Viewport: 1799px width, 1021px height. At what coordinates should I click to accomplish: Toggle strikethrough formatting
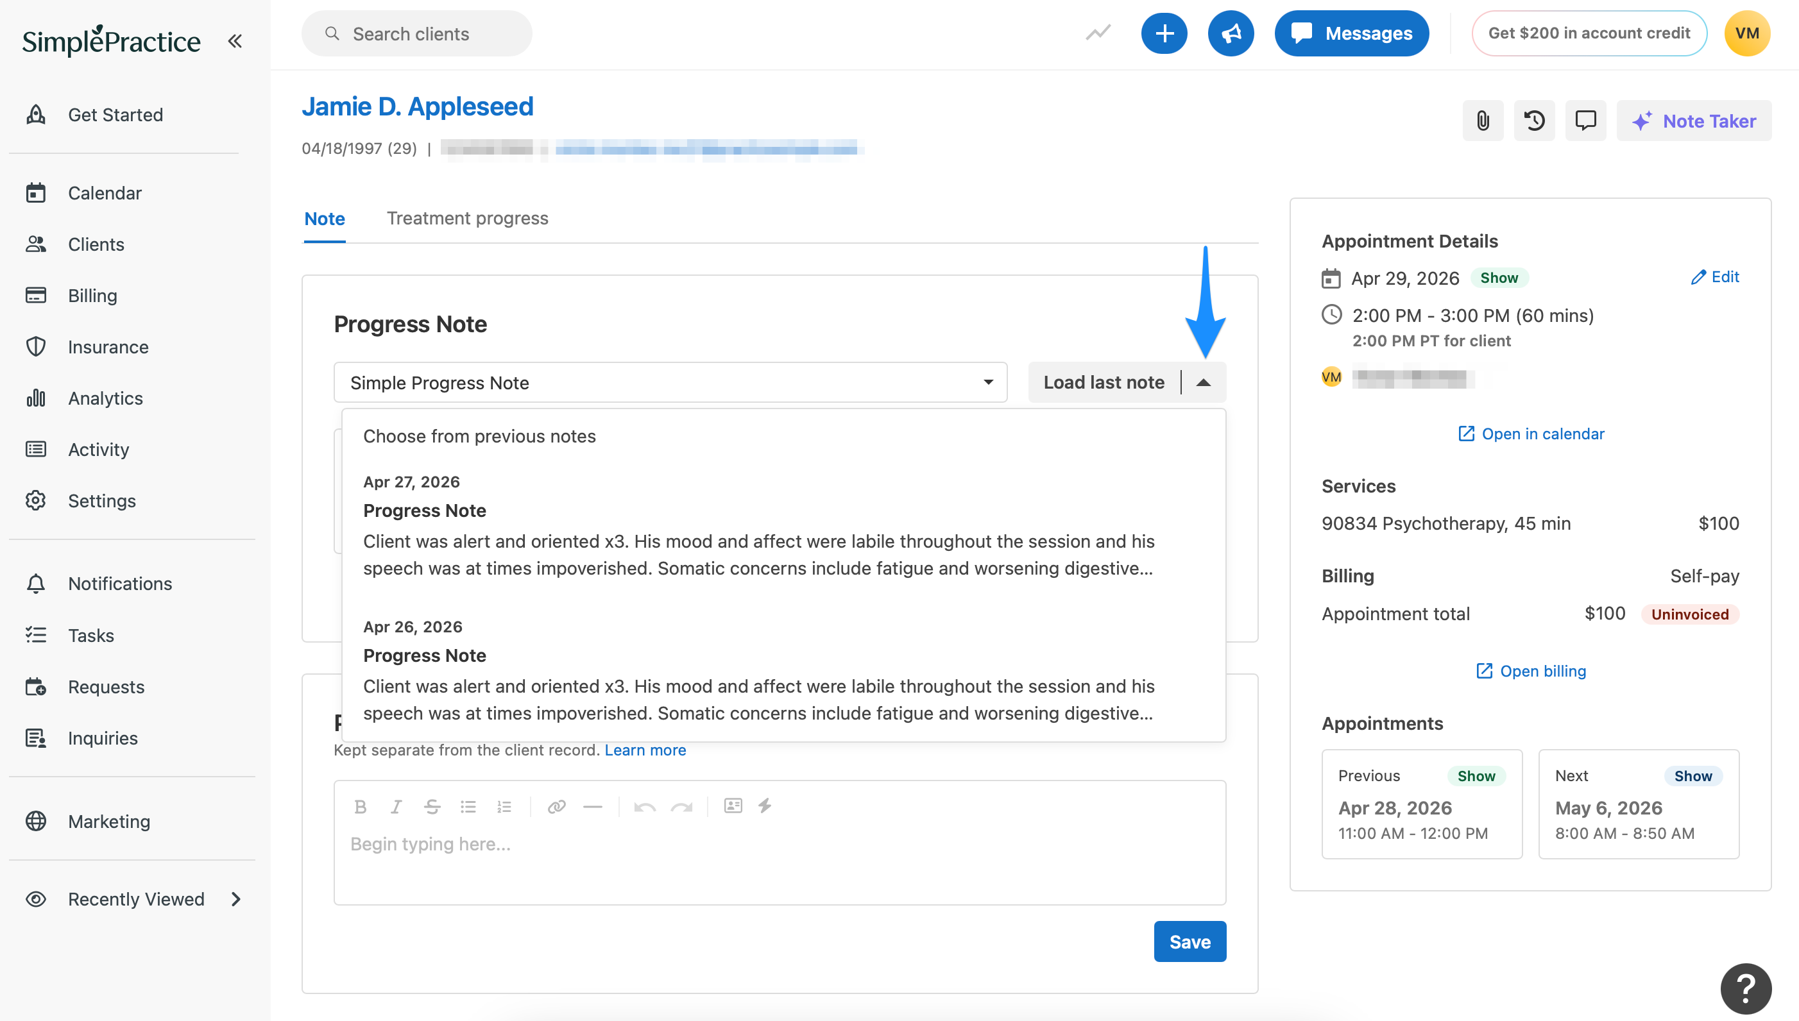432,806
